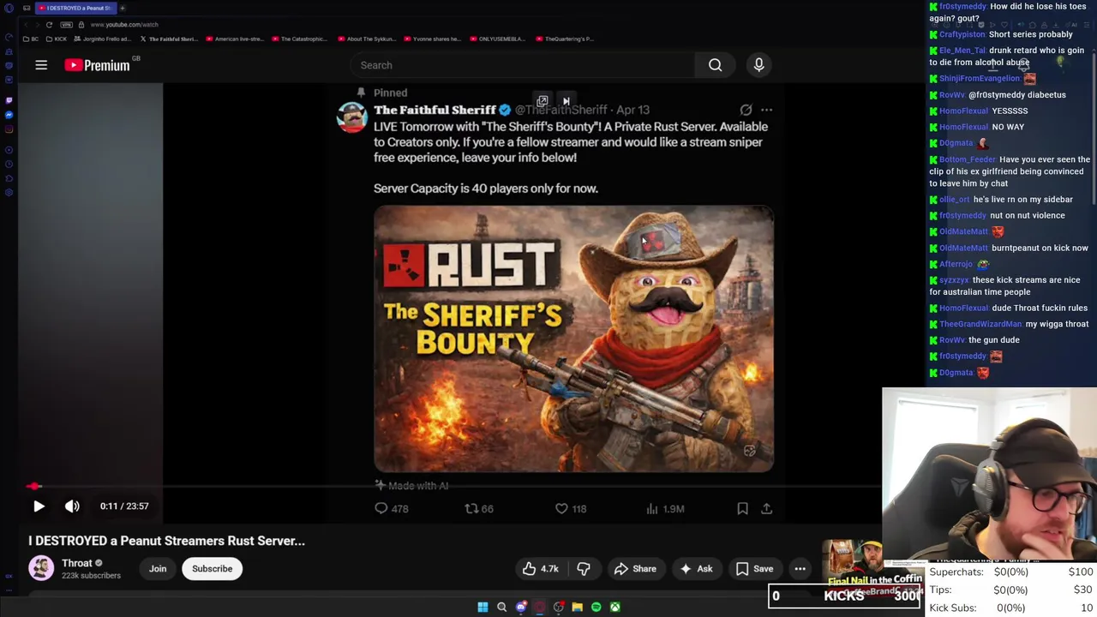Open Discord from the taskbar
Image resolution: width=1097 pixels, height=617 pixels.
pos(520,607)
